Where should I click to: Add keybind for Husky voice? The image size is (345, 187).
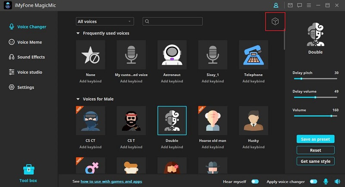pyautogui.click(x=254, y=147)
